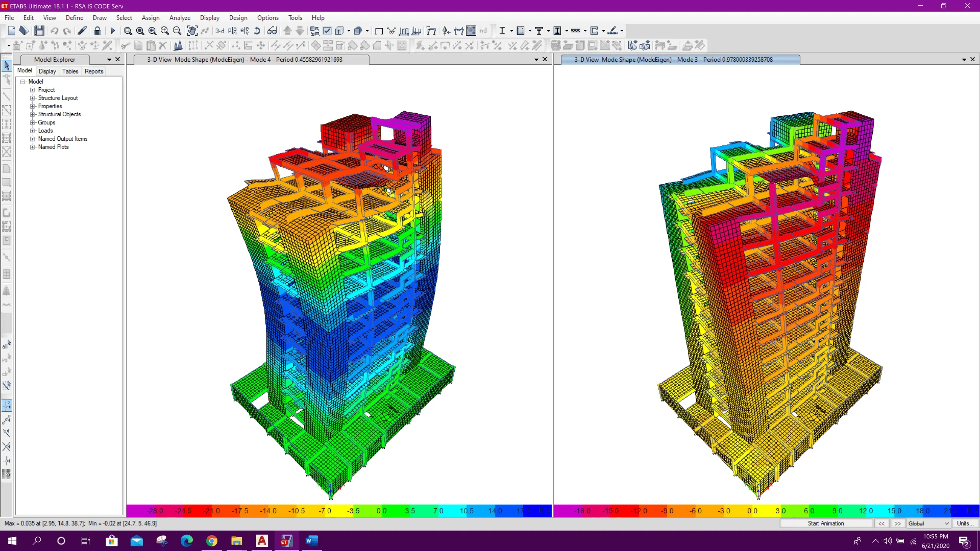Select the Plan view icon
Image resolution: width=980 pixels, height=551 pixels.
pyautogui.click(x=232, y=31)
